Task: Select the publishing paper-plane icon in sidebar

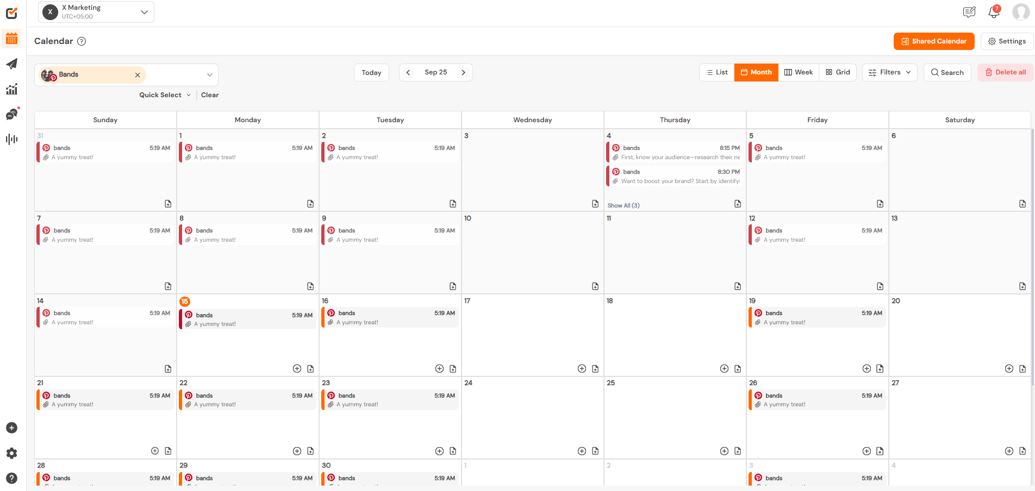Action: tap(11, 64)
